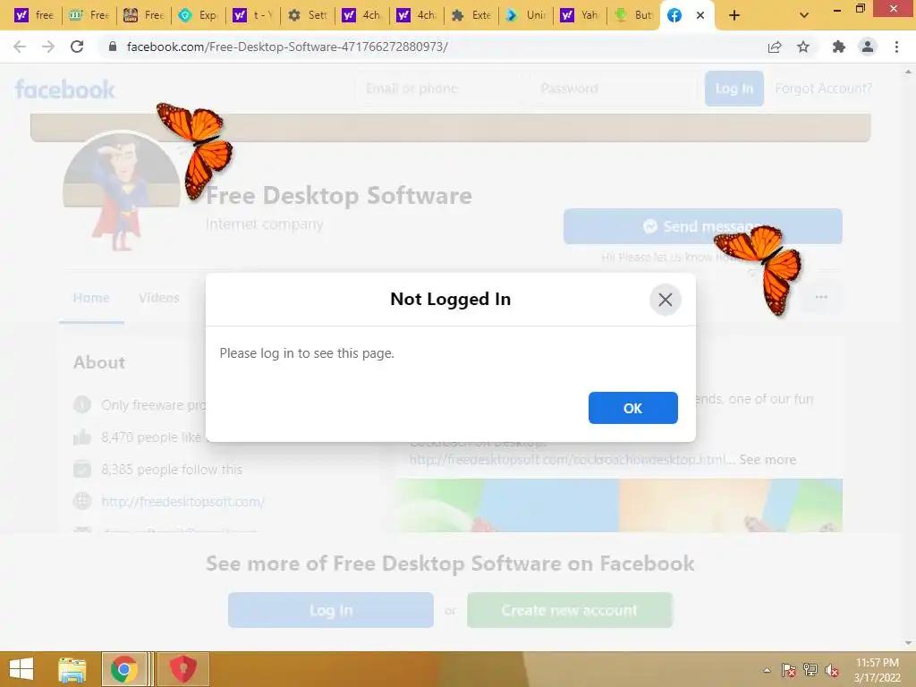916x687 pixels.
Task: Bookmark this page with the star icon
Action: [x=803, y=47]
